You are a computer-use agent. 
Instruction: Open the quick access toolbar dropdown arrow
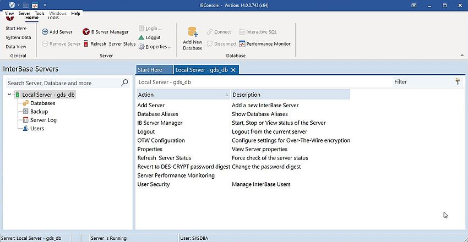45,5
